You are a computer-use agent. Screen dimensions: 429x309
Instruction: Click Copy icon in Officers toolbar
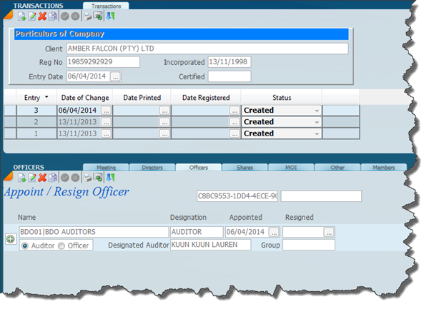(52, 178)
